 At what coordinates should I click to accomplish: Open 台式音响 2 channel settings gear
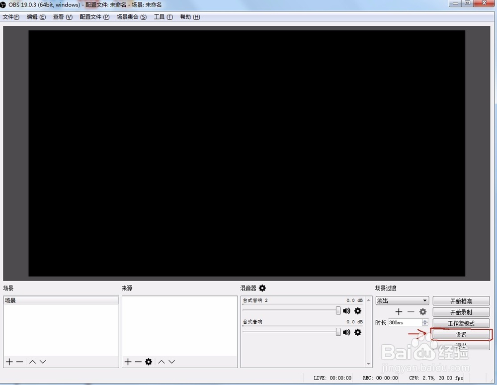357,311
